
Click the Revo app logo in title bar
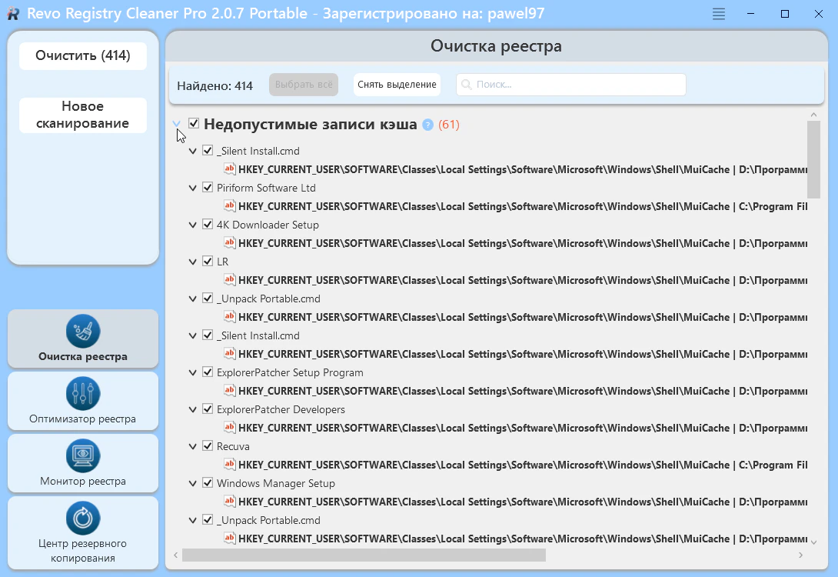coord(12,14)
